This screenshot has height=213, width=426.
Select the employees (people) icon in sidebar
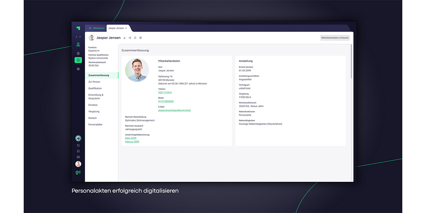pos(78,44)
